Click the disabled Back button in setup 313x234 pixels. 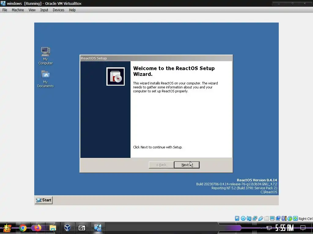tap(161, 165)
